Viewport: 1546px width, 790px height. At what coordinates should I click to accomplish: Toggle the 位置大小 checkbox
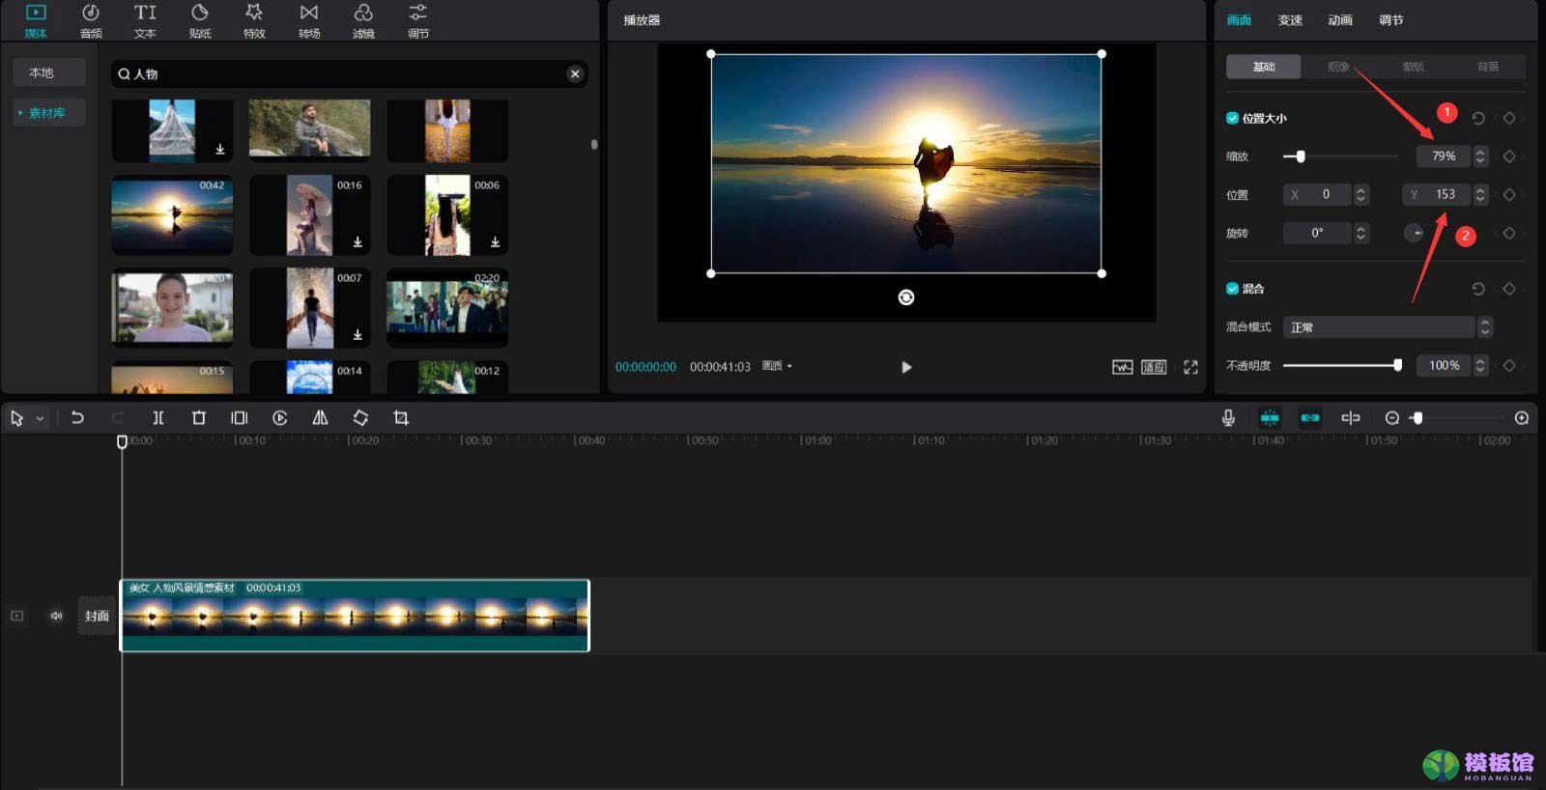(x=1232, y=118)
